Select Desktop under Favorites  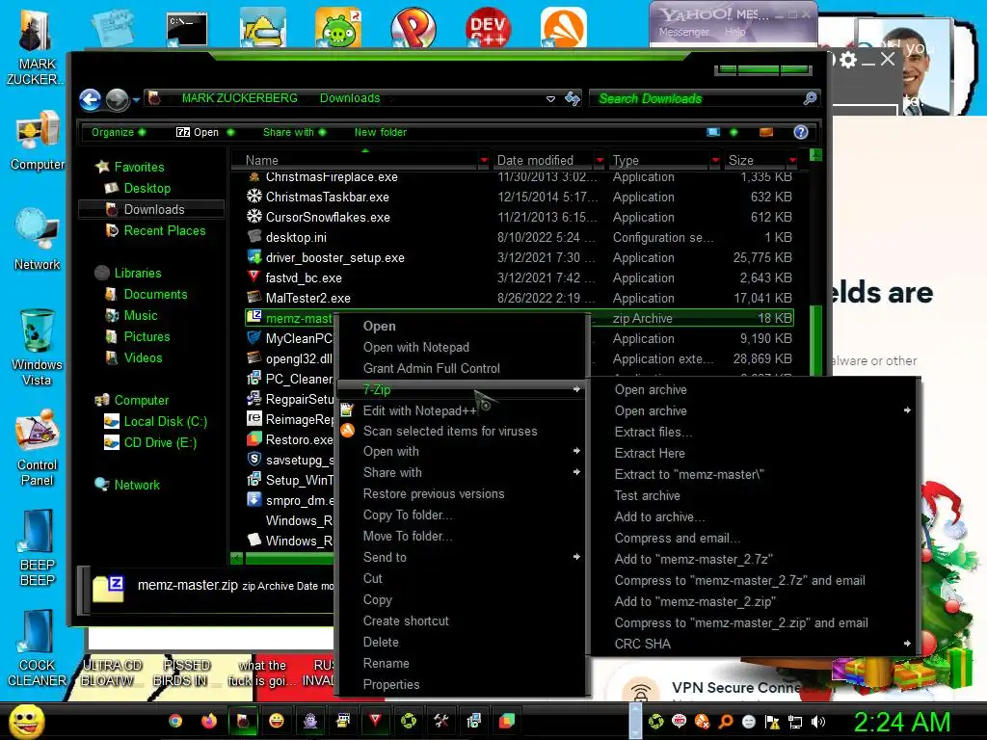pos(147,188)
